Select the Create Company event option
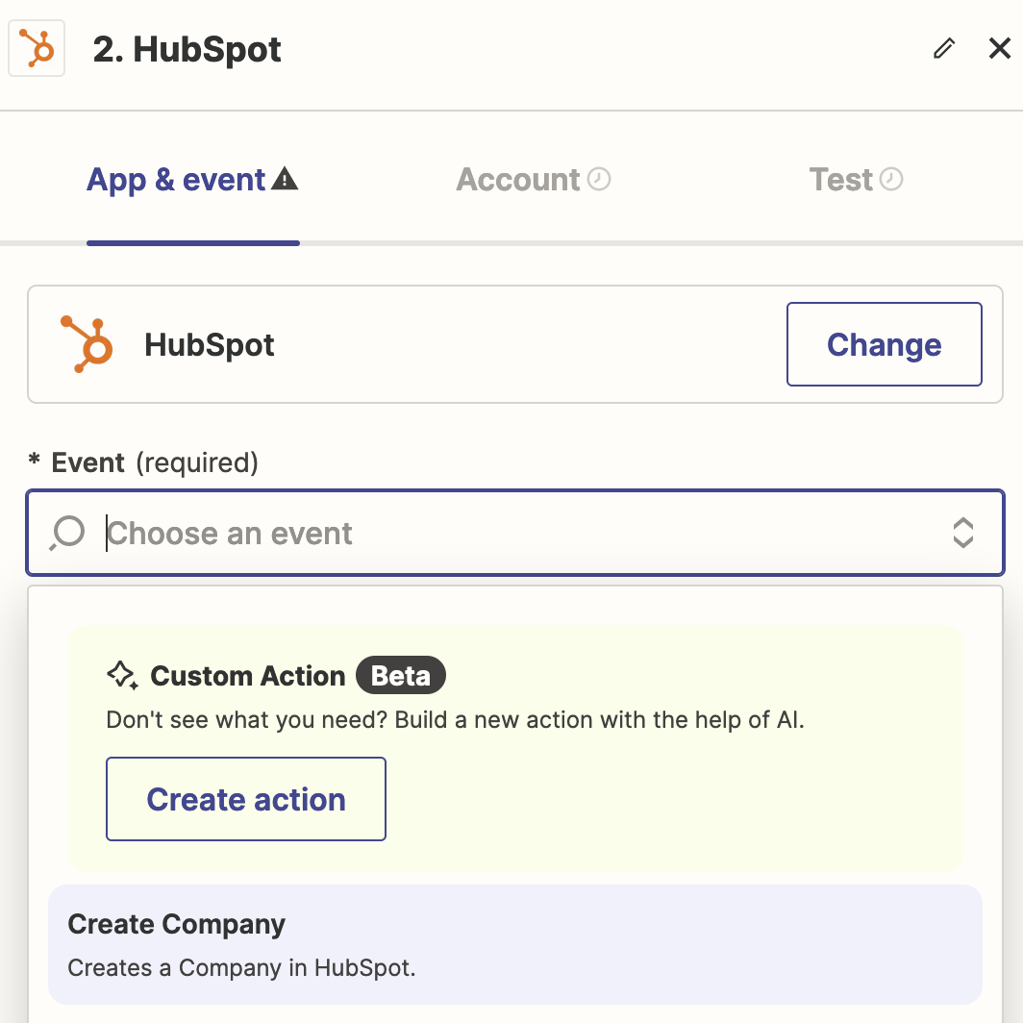The image size is (1023, 1023). click(x=515, y=944)
